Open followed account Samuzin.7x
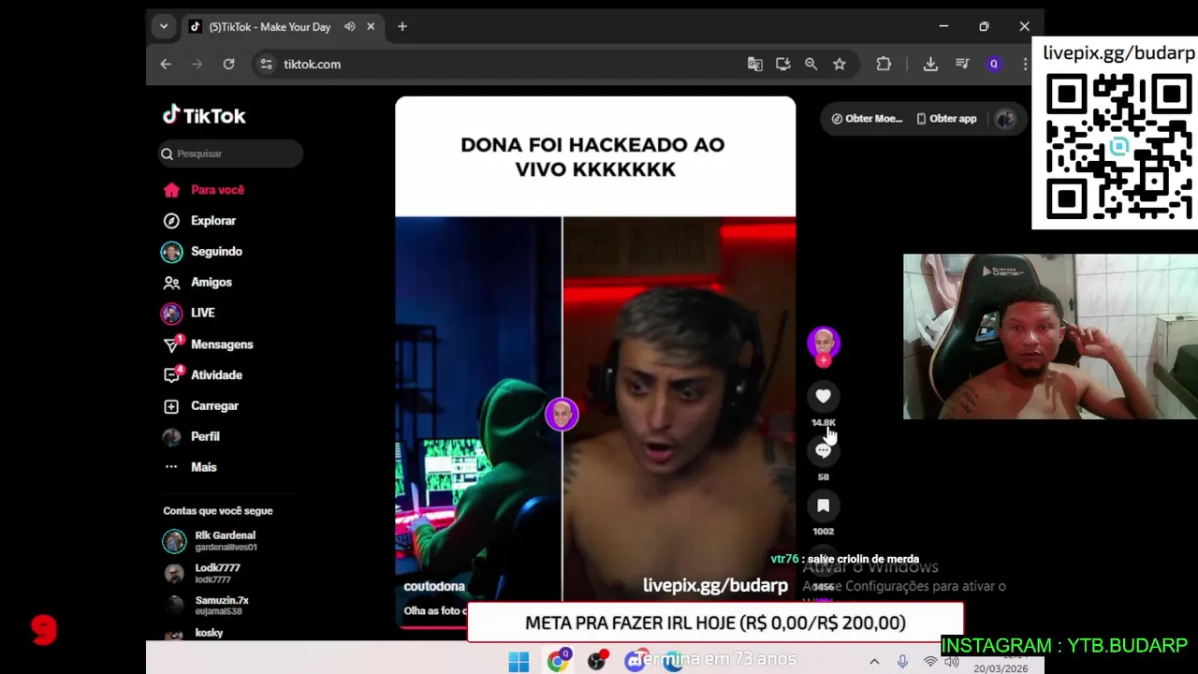Screen dimensions: 1198x674 221,606
